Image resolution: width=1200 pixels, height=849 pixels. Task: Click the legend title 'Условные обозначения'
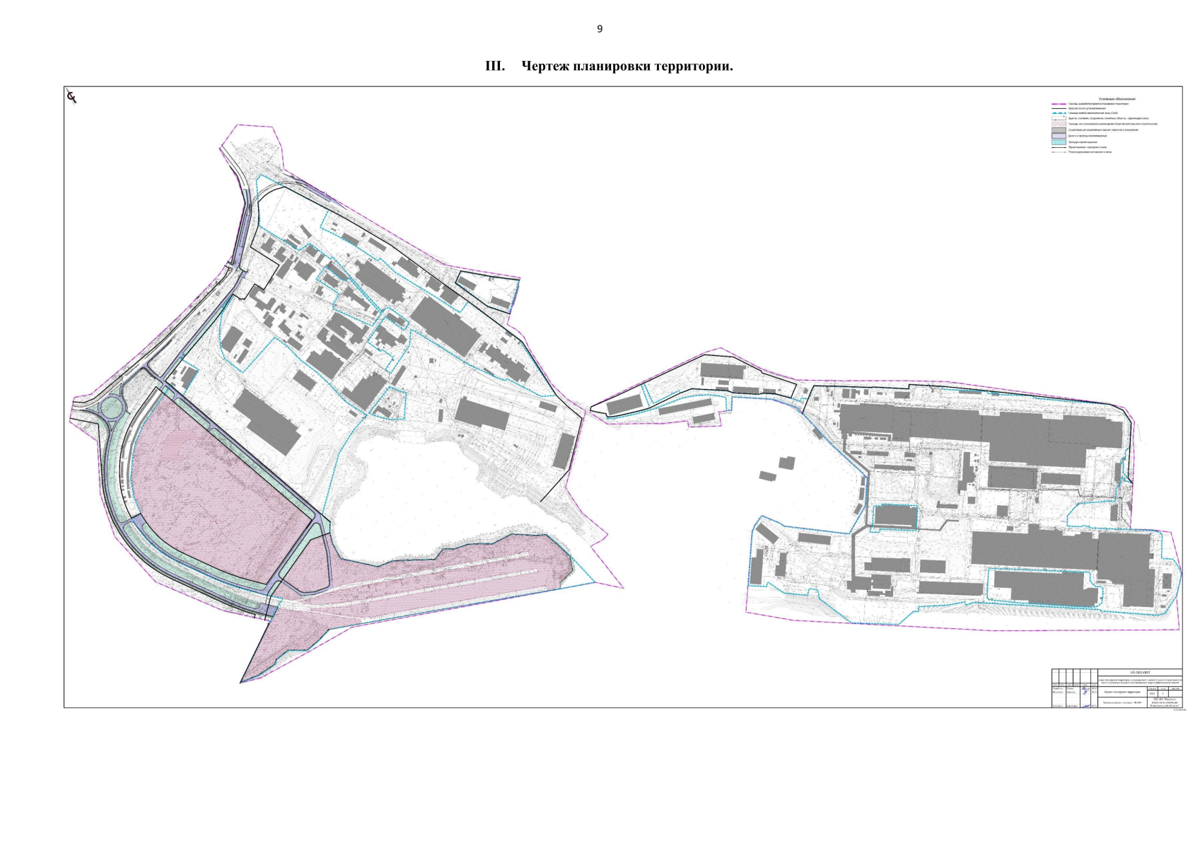coord(1117,98)
